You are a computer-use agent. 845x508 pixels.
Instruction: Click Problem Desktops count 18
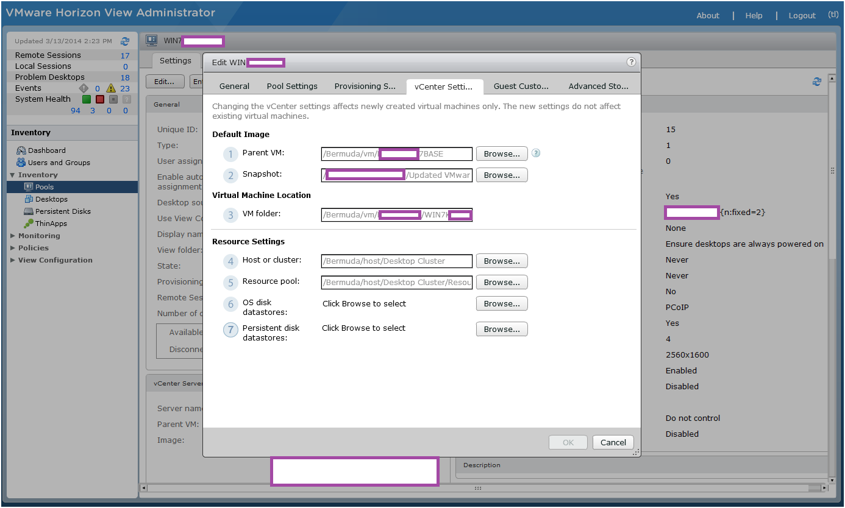(125, 77)
